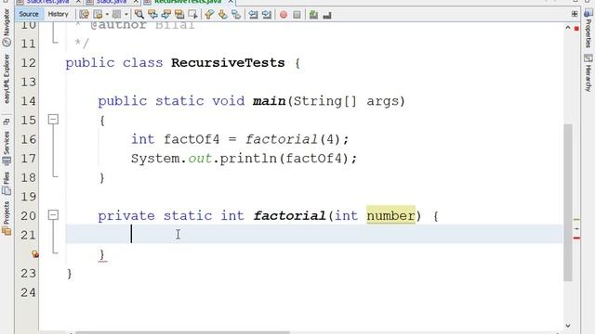Click 'System' on line 17
595x334 pixels.
[x=155, y=159]
